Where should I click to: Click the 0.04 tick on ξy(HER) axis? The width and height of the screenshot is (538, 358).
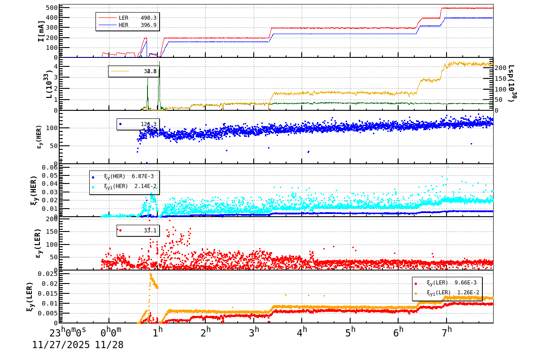click(50, 183)
